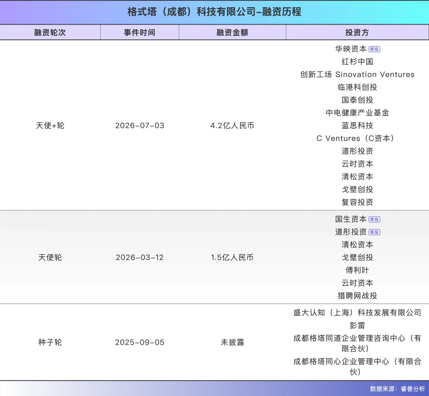Screen dimensions: 429x396
Task: Open investor 华映资本
Action: point(351,49)
